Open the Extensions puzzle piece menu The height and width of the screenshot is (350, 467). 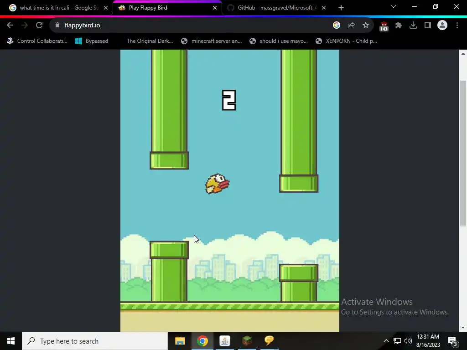coord(399,26)
